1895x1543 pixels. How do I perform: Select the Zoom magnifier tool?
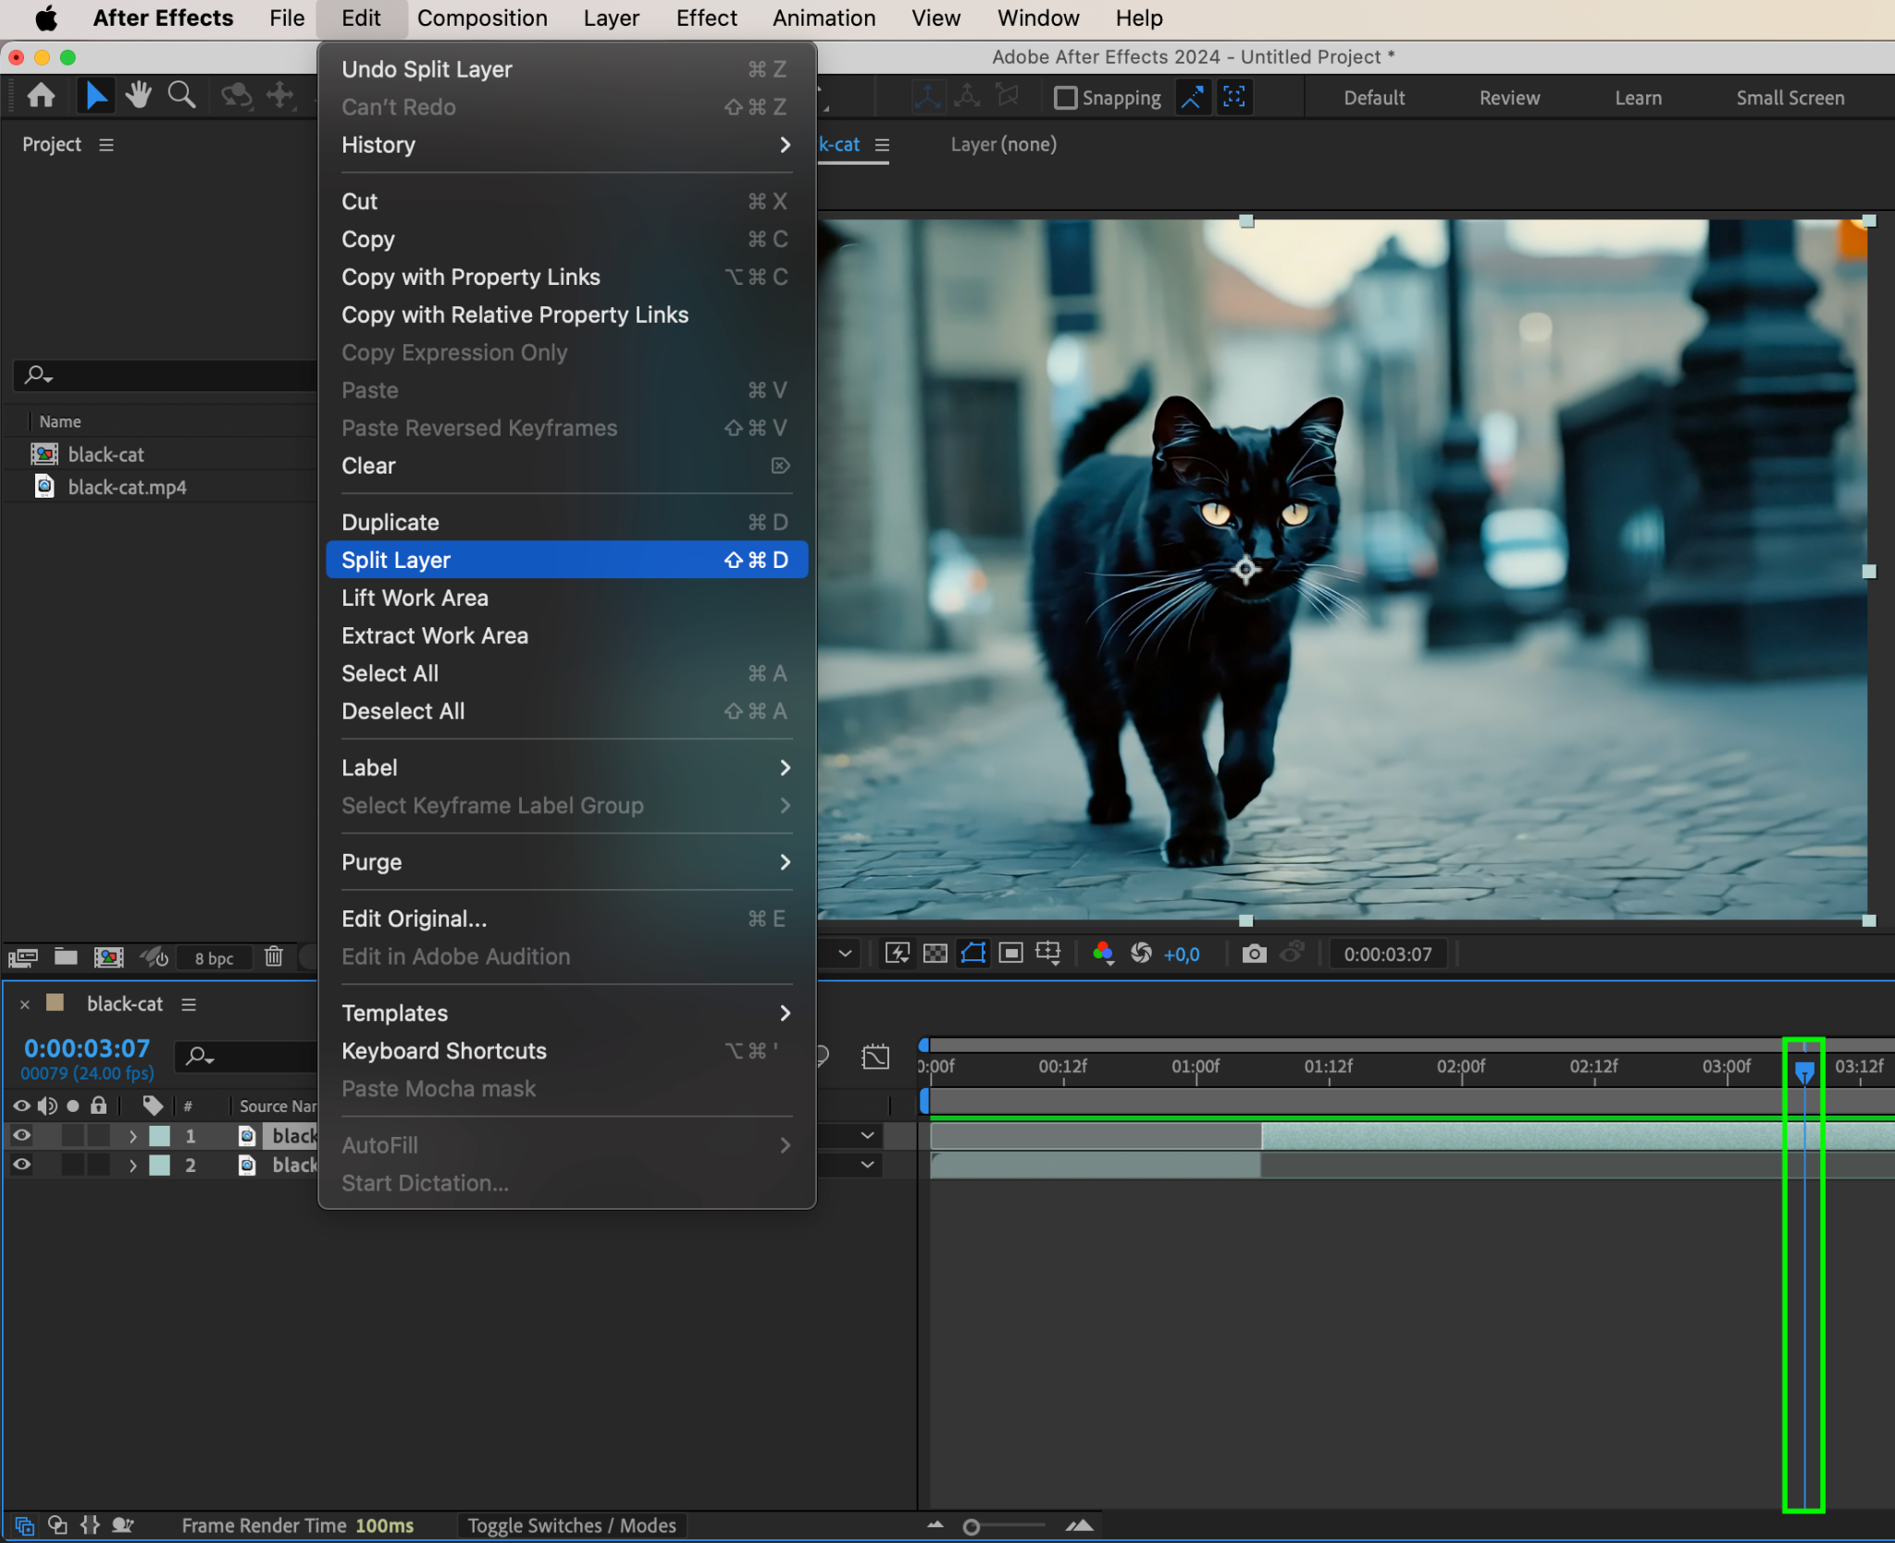click(x=181, y=95)
